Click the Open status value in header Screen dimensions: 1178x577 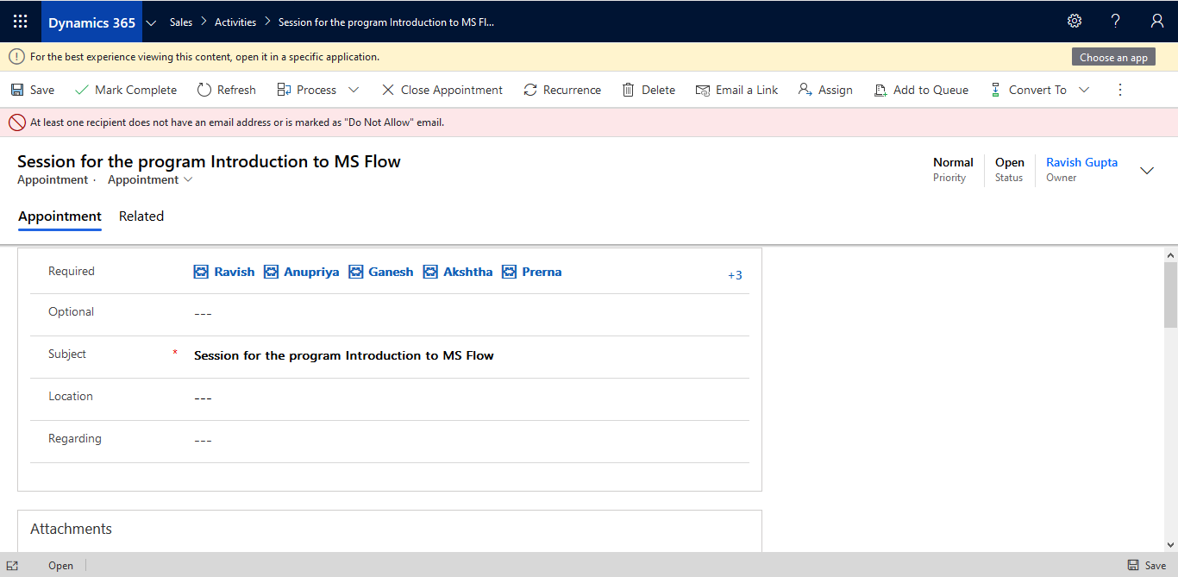point(1010,162)
